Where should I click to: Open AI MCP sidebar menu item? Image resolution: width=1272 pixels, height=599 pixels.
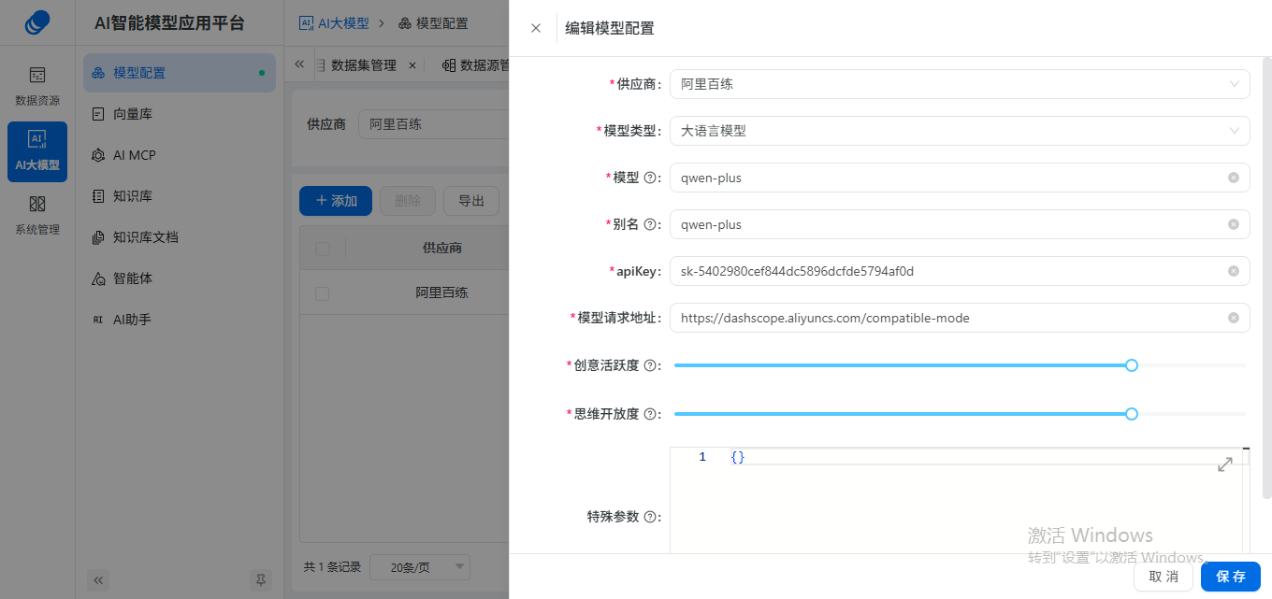point(180,155)
